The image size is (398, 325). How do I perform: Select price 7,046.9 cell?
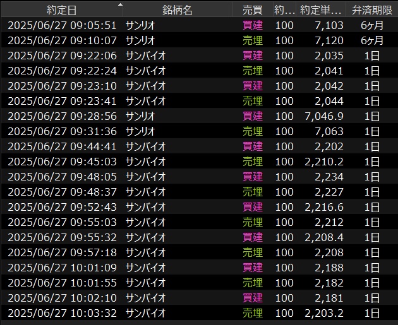point(324,116)
